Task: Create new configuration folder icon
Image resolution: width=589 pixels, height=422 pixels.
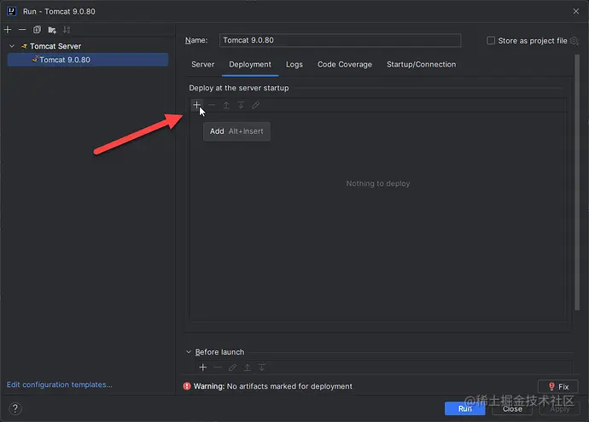Action: (52, 29)
